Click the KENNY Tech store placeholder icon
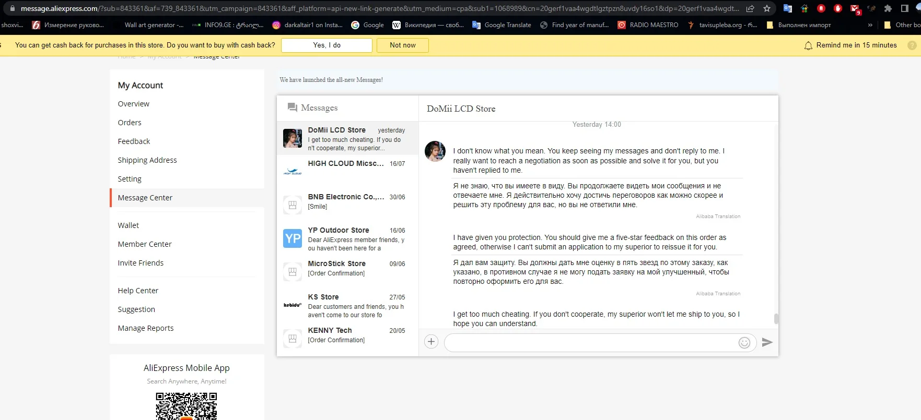921x420 pixels. [x=293, y=339]
